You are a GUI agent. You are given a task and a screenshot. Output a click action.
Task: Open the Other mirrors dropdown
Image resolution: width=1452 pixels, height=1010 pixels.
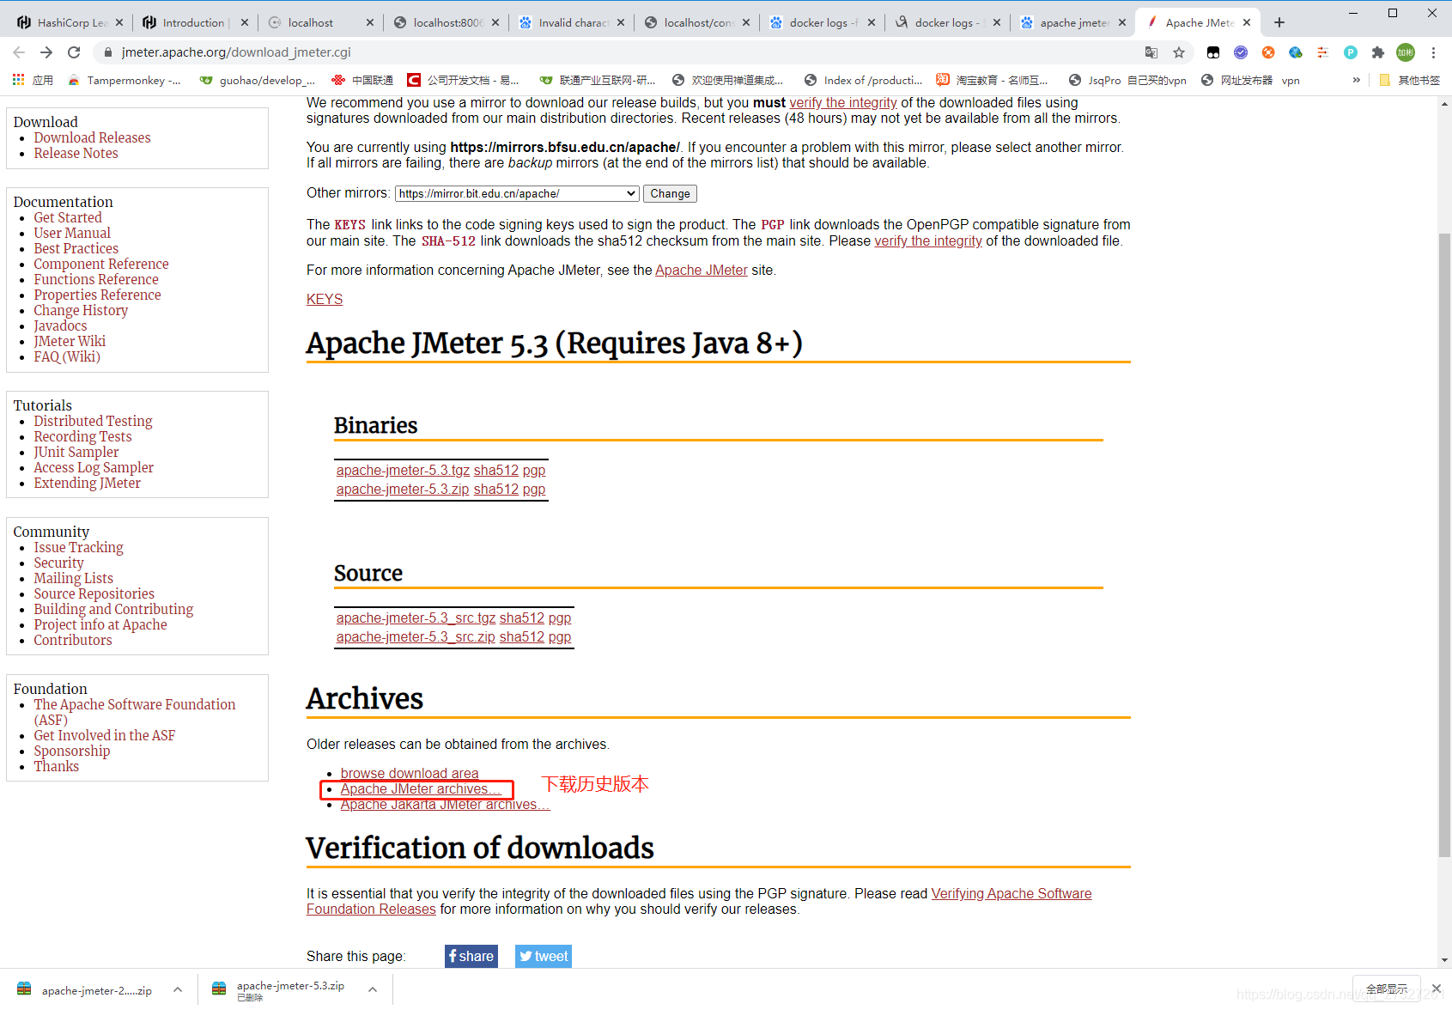[x=517, y=193]
